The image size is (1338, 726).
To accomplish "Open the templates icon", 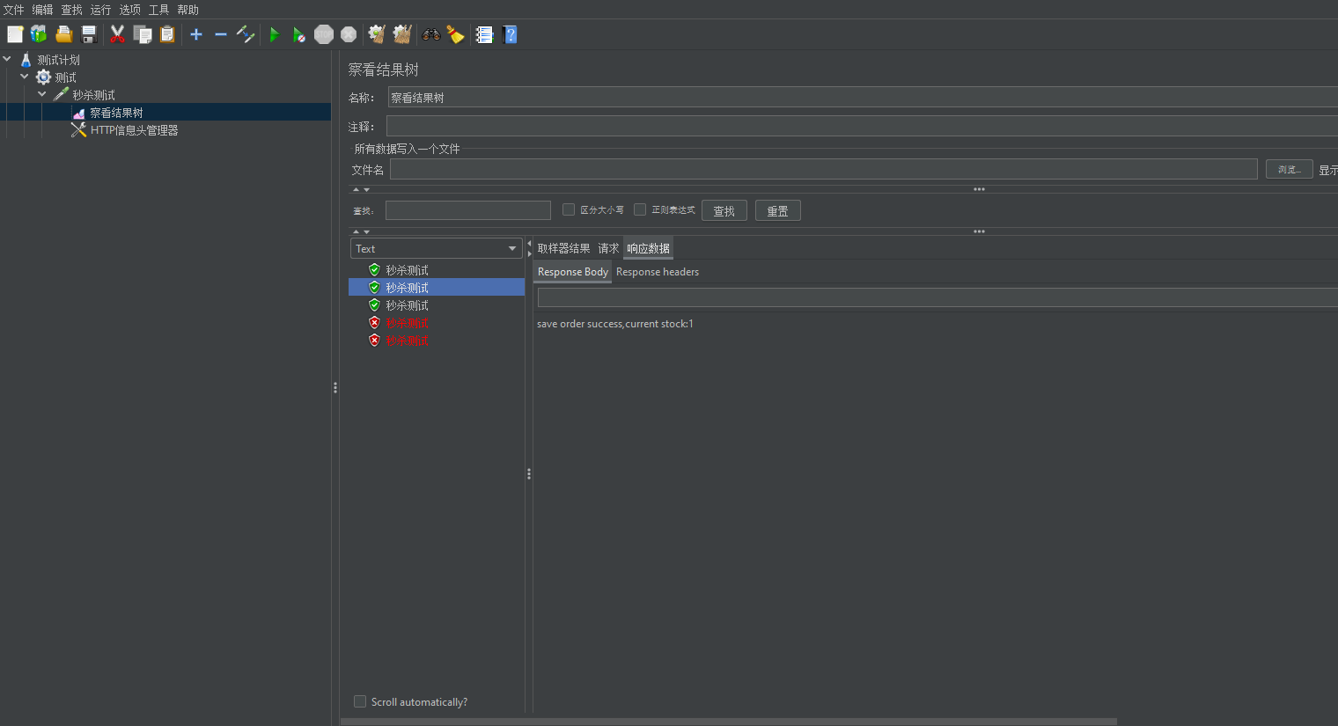I will point(39,34).
